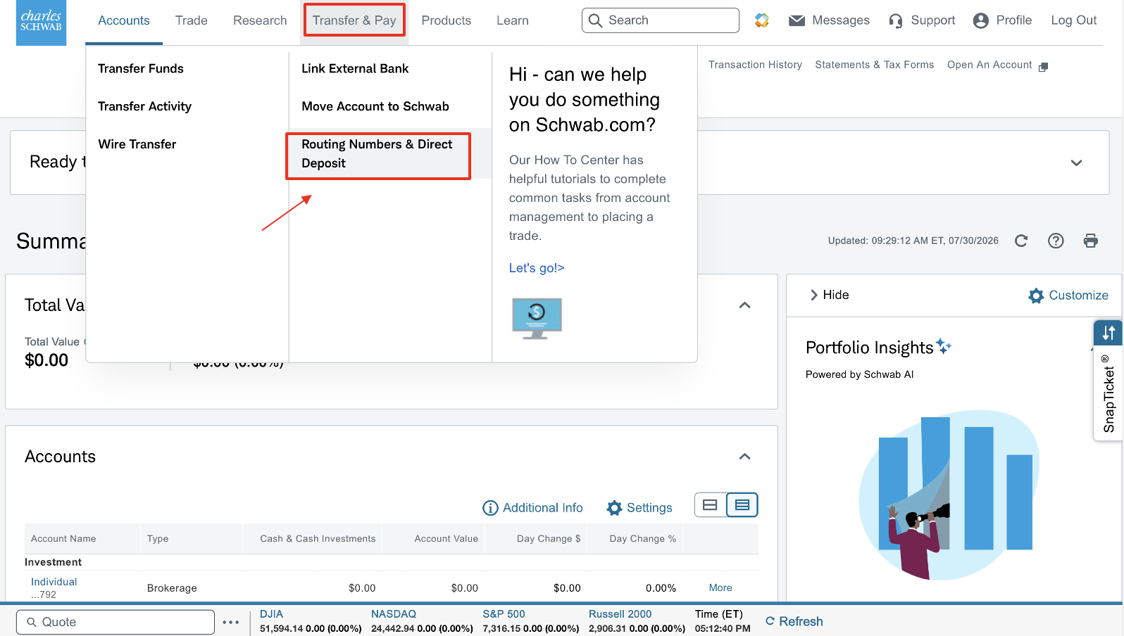Viewport: 1124px width, 636px height.
Task: Click the Profile avatar icon
Action: click(x=980, y=21)
